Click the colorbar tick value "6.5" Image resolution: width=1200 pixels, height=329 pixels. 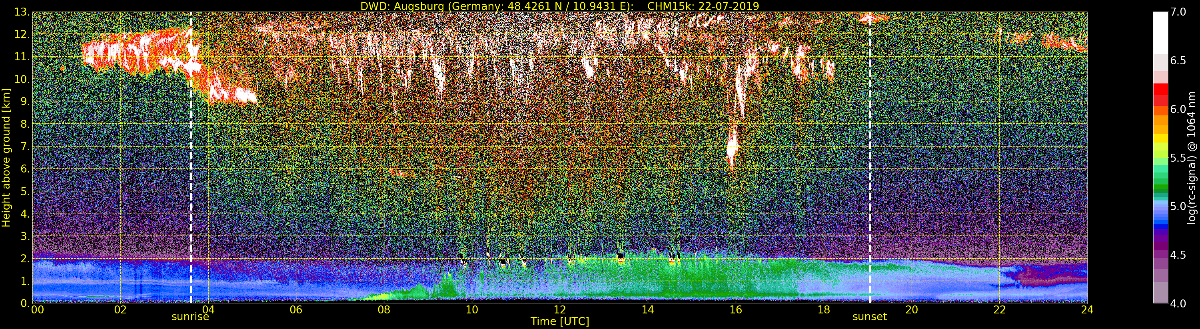1178,61
